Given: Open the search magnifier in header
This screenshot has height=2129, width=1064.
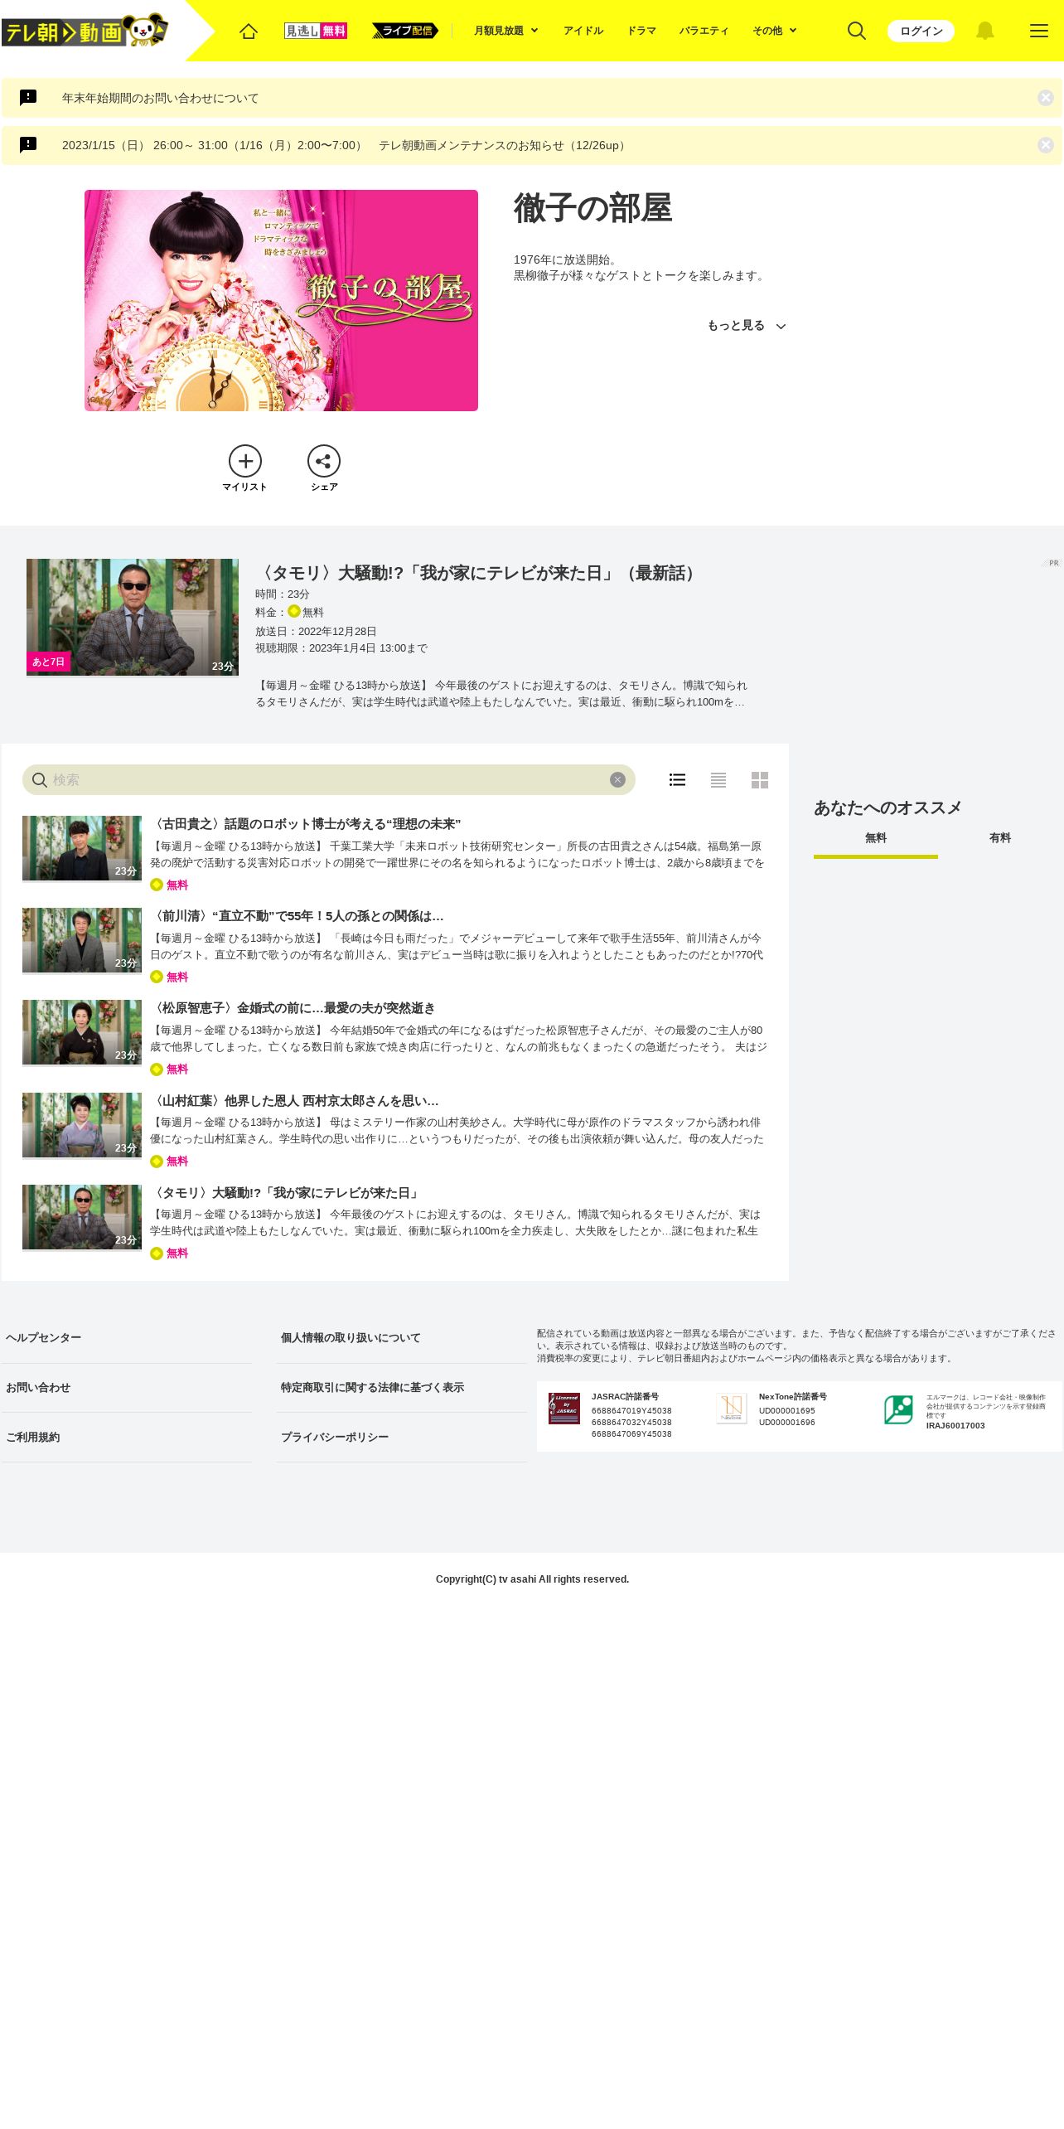Looking at the screenshot, I should (857, 31).
